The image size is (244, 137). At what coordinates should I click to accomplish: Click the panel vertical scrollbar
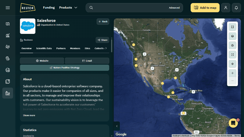pyautogui.click(x=112, y=45)
